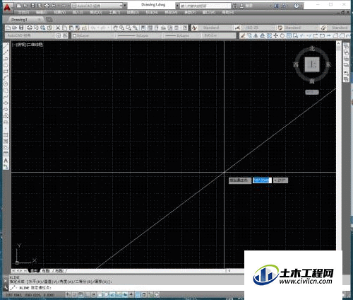Viewport: 353px width, 300px height.
Task: Open the workspace dropdown in title bar
Action: point(97,6)
